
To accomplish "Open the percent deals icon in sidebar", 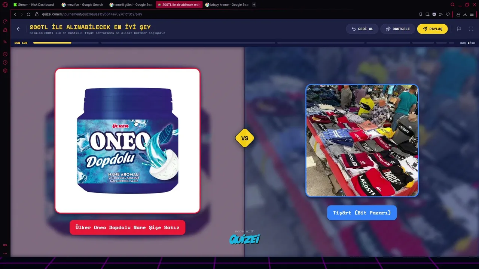I will (5, 42).
